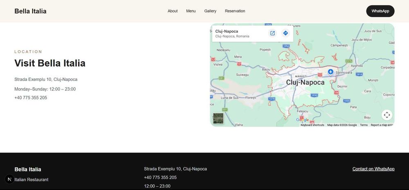Click the blue Directions arrow icon
The width and height of the screenshot is (409, 190).
coord(285,33)
